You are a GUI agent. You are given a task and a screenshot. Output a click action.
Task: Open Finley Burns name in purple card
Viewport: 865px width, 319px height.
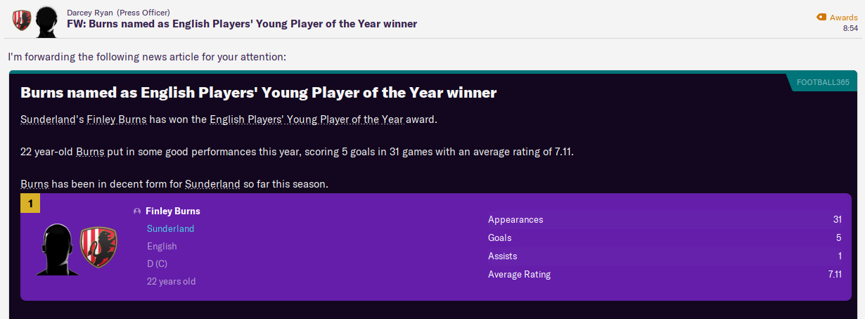point(172,211)
